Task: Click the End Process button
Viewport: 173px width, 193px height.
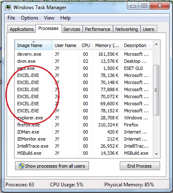Action: pos(140,166)
